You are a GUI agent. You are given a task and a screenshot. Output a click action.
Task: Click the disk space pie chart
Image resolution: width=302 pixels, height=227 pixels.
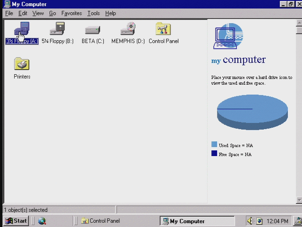[x=252, y=112]
